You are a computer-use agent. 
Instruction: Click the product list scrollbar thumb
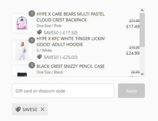click(x=142, y=30)
